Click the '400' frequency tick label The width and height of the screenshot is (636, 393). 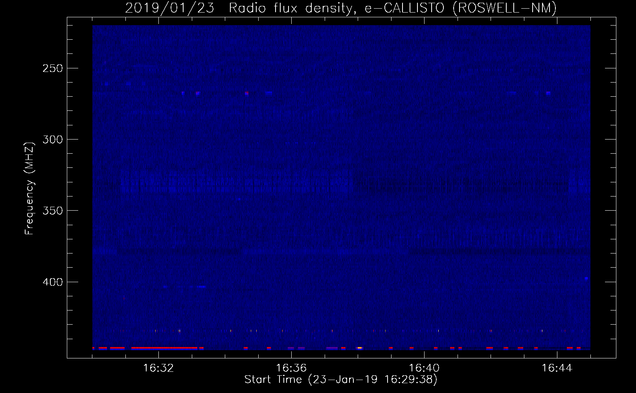pyautogui.click(x=53, y=282)
